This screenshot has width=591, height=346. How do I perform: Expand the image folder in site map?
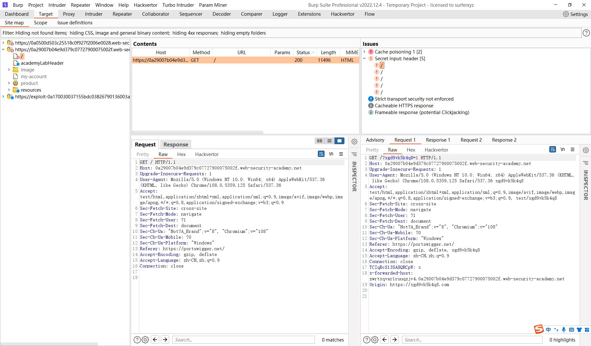[9, 70]
